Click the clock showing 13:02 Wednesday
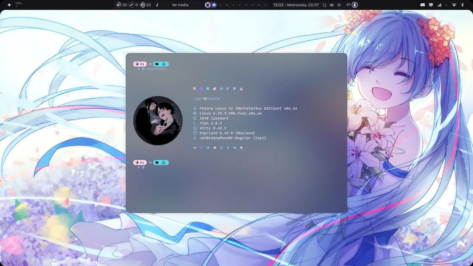The image size is (473, 266). 296,5
